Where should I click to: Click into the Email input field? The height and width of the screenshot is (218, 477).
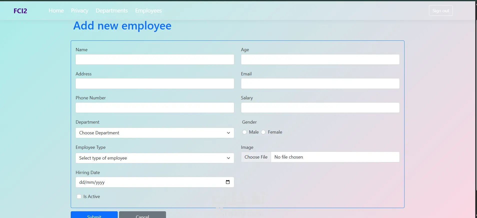[320, 83]
